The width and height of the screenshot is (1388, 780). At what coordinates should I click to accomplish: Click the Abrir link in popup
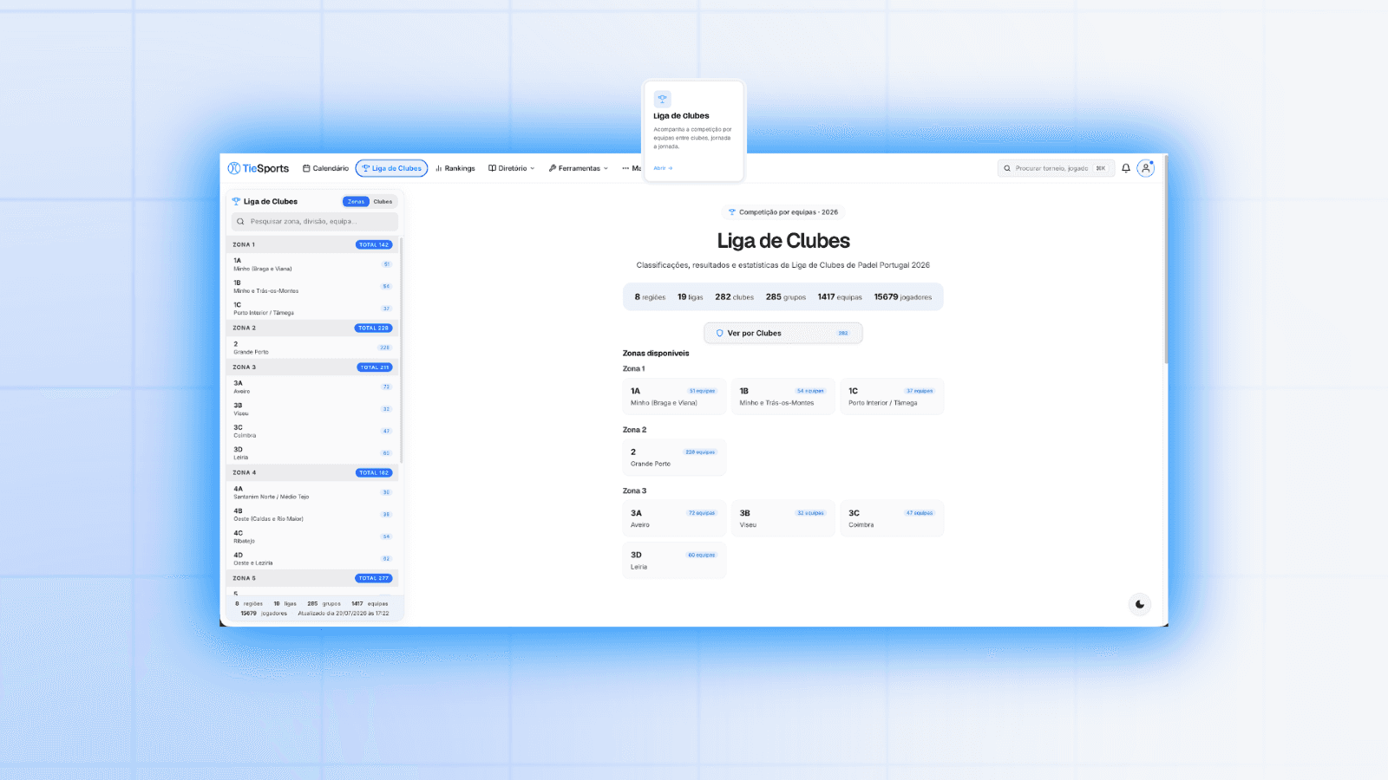[663, 168]
